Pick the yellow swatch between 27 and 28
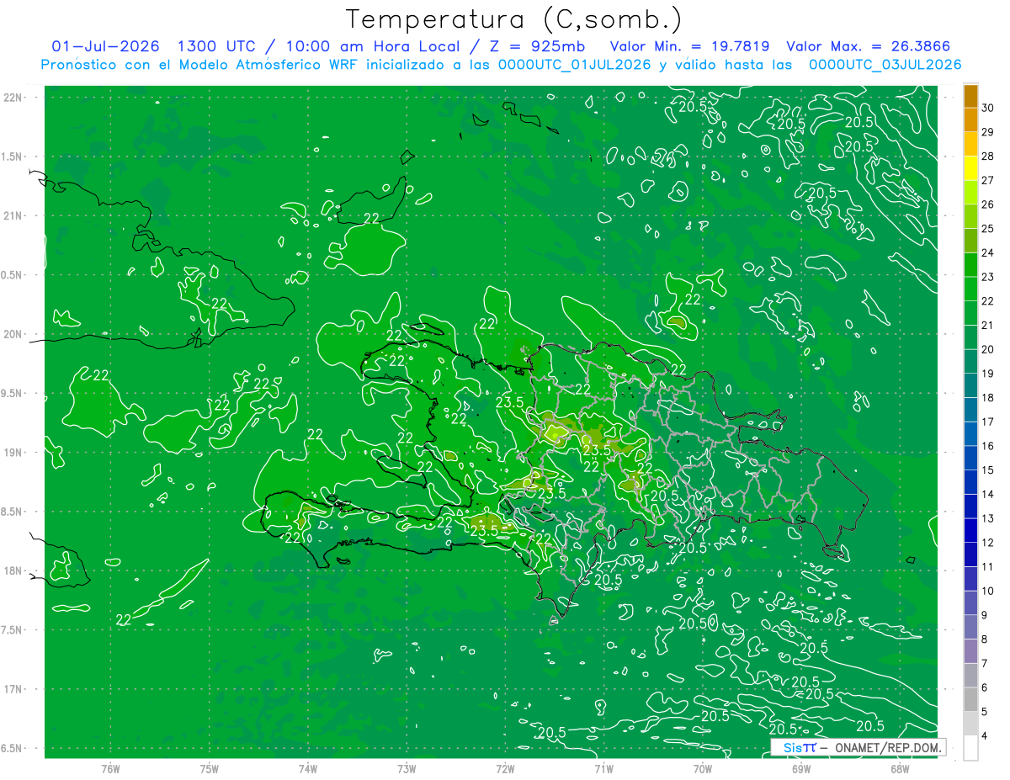The height and width of the screenshot is (780, 1010). 970,169
